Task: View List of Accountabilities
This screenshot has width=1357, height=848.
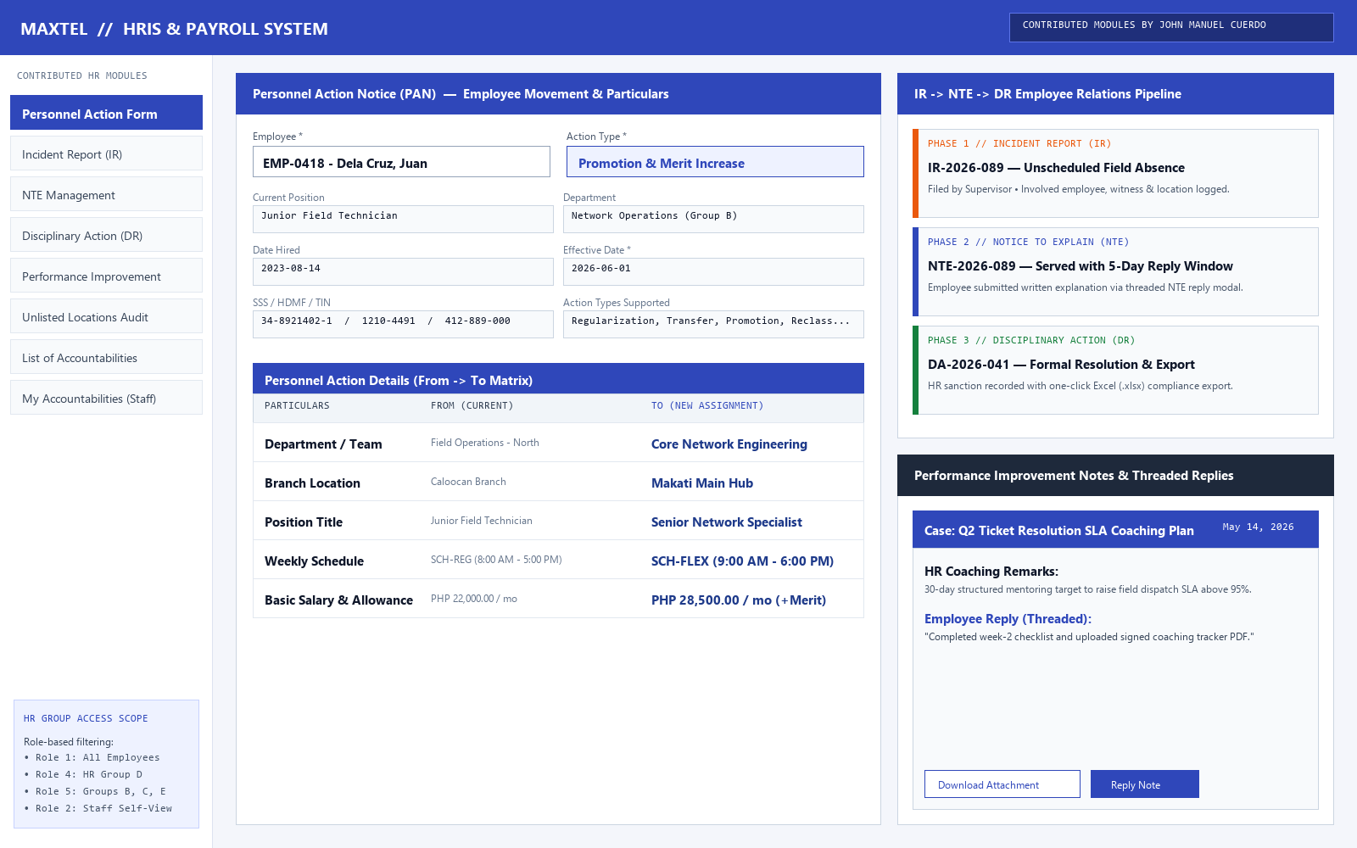Action: pos(106,357)
